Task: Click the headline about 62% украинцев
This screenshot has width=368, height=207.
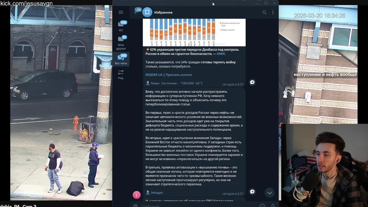Action: click(x=192, y=52)
